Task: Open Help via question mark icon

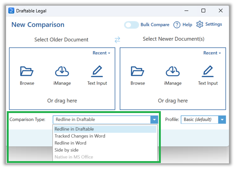Action: (177, 25)
